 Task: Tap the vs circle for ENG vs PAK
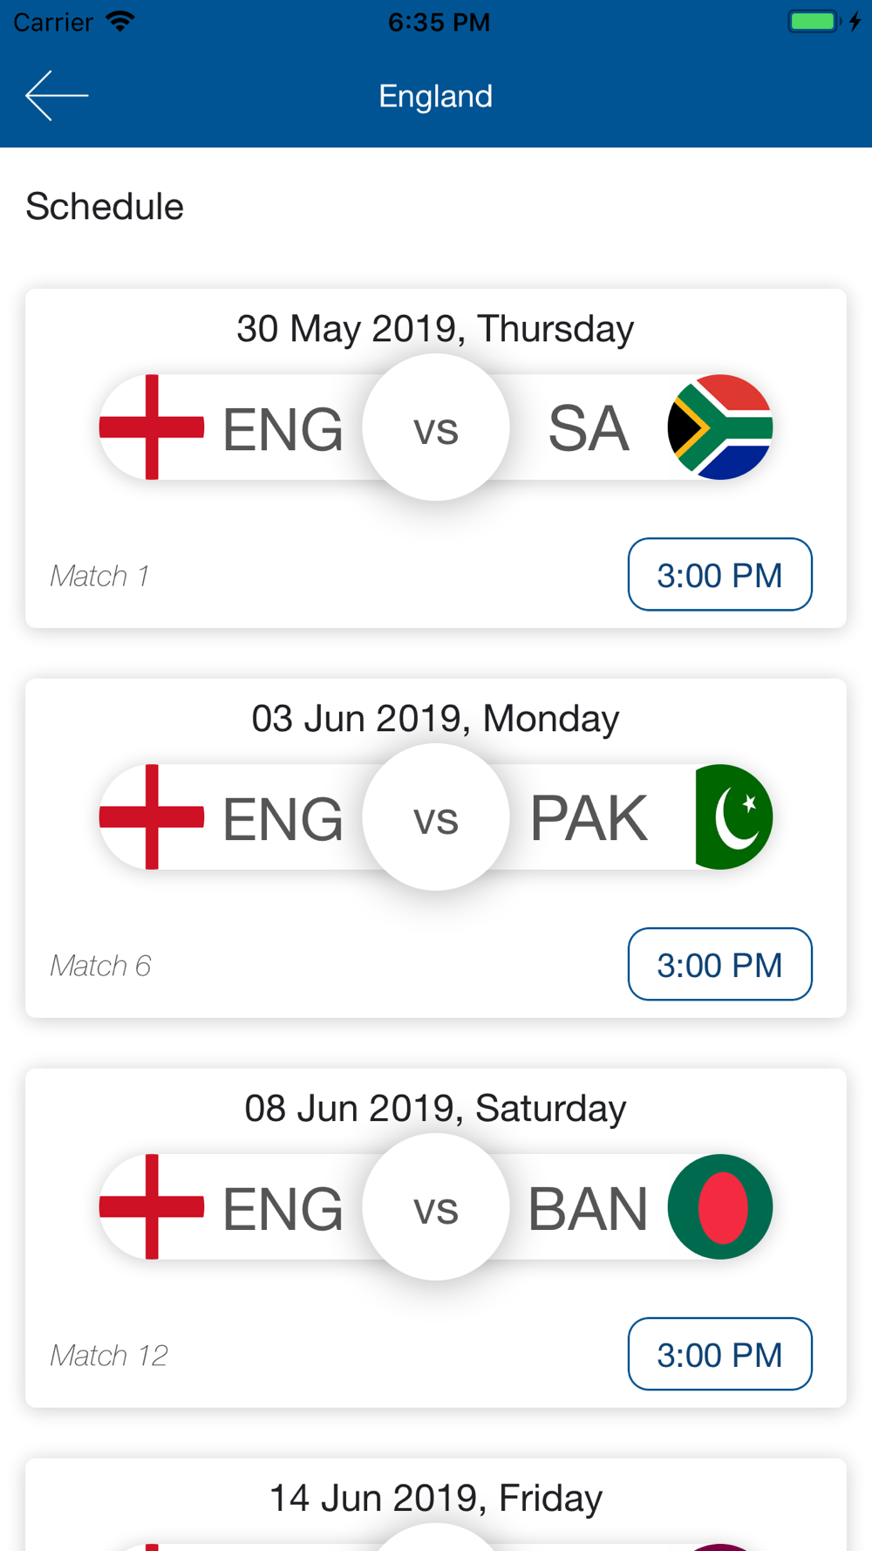[436, 817]
